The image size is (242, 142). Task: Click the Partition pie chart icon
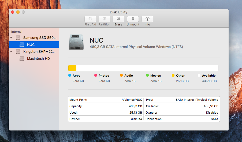click(x=104, y=19)
